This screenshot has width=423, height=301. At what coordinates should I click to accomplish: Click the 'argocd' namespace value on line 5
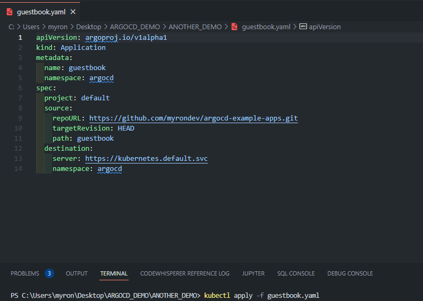[x=101, y=78]
